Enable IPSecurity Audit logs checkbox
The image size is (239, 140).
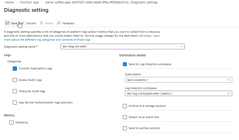click(15, 91)
